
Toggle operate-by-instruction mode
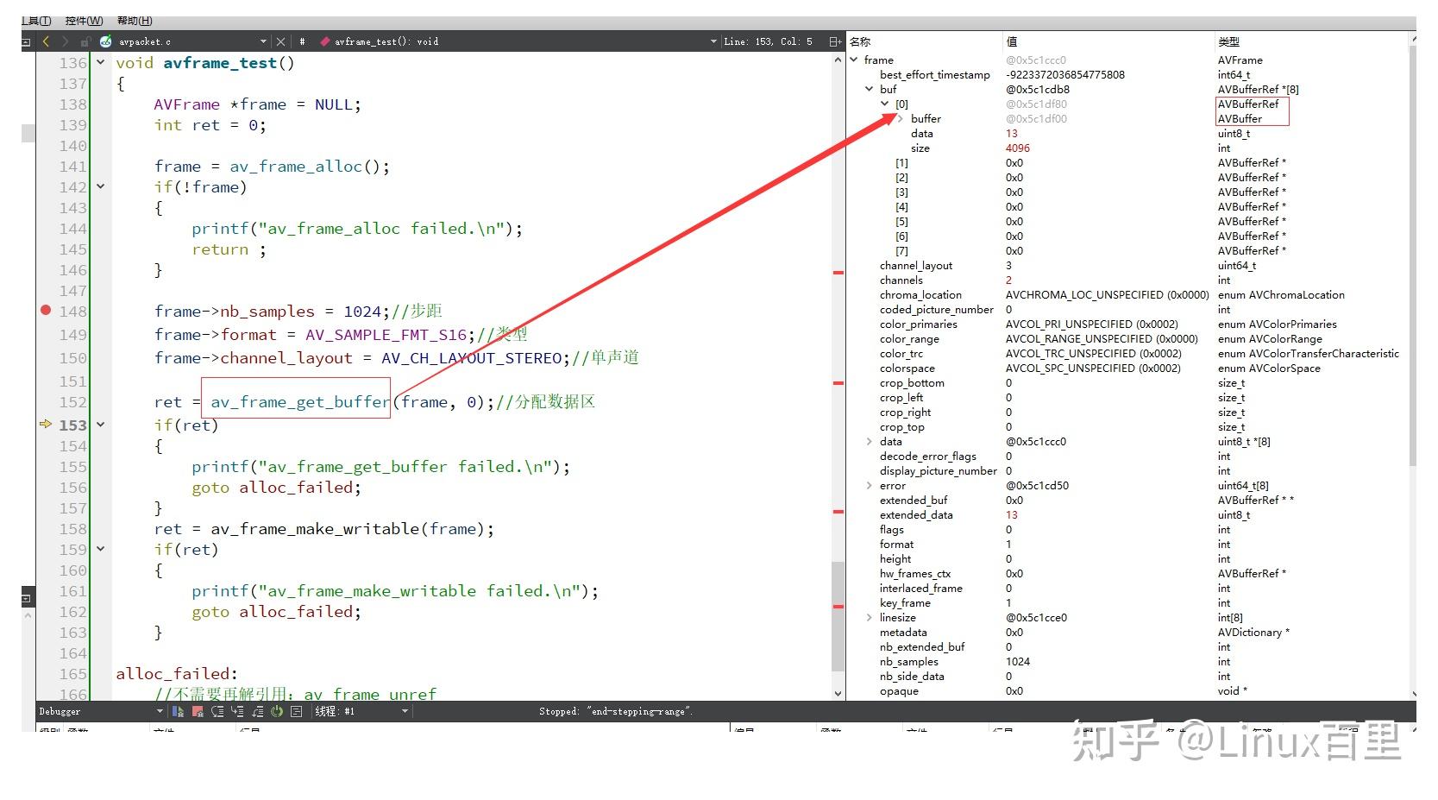(297, 712)
